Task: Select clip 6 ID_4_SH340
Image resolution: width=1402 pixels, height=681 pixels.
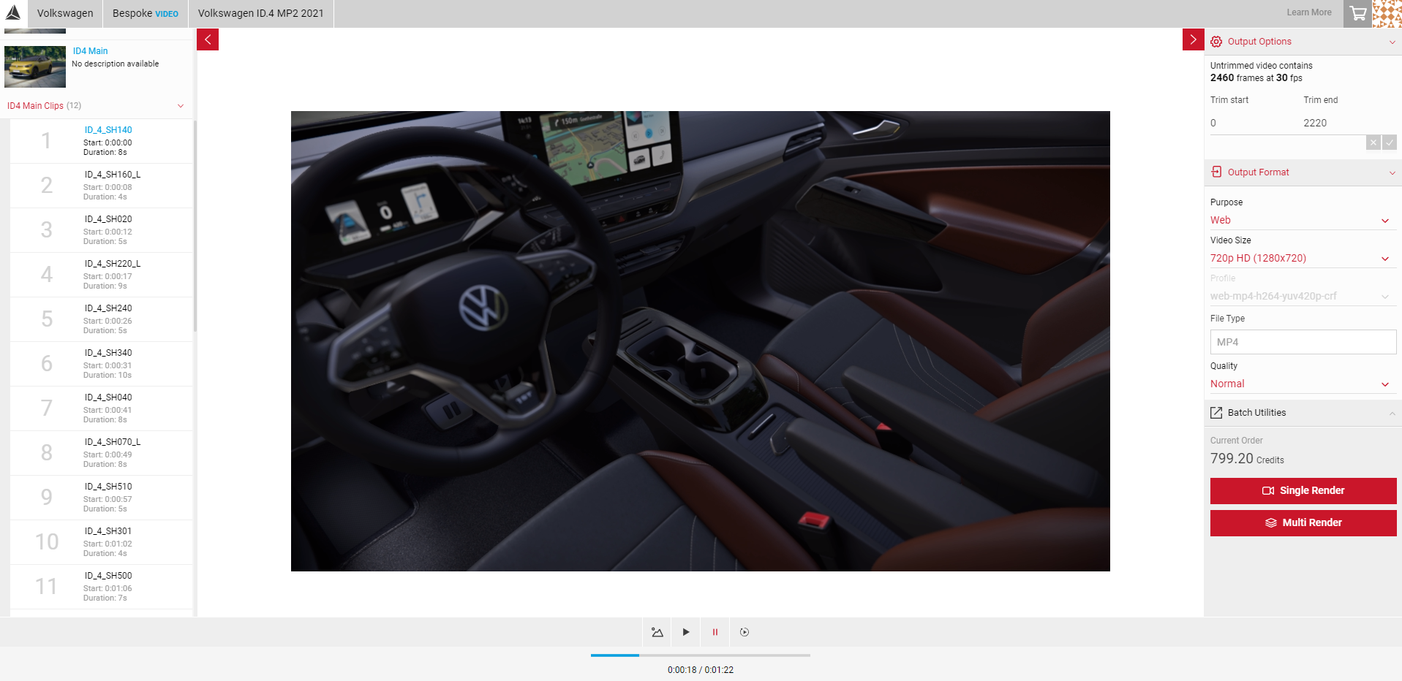Action: tap(101, 364)
